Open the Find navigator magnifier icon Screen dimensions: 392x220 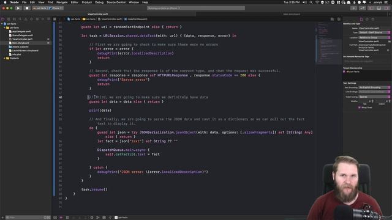[20, 19]
